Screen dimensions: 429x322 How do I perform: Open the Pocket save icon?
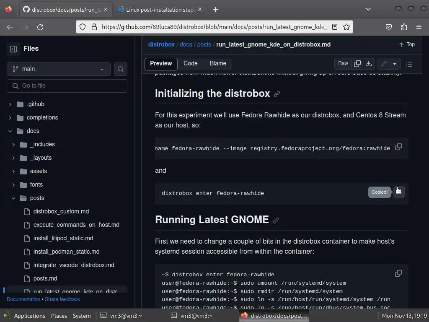(388, 27)
